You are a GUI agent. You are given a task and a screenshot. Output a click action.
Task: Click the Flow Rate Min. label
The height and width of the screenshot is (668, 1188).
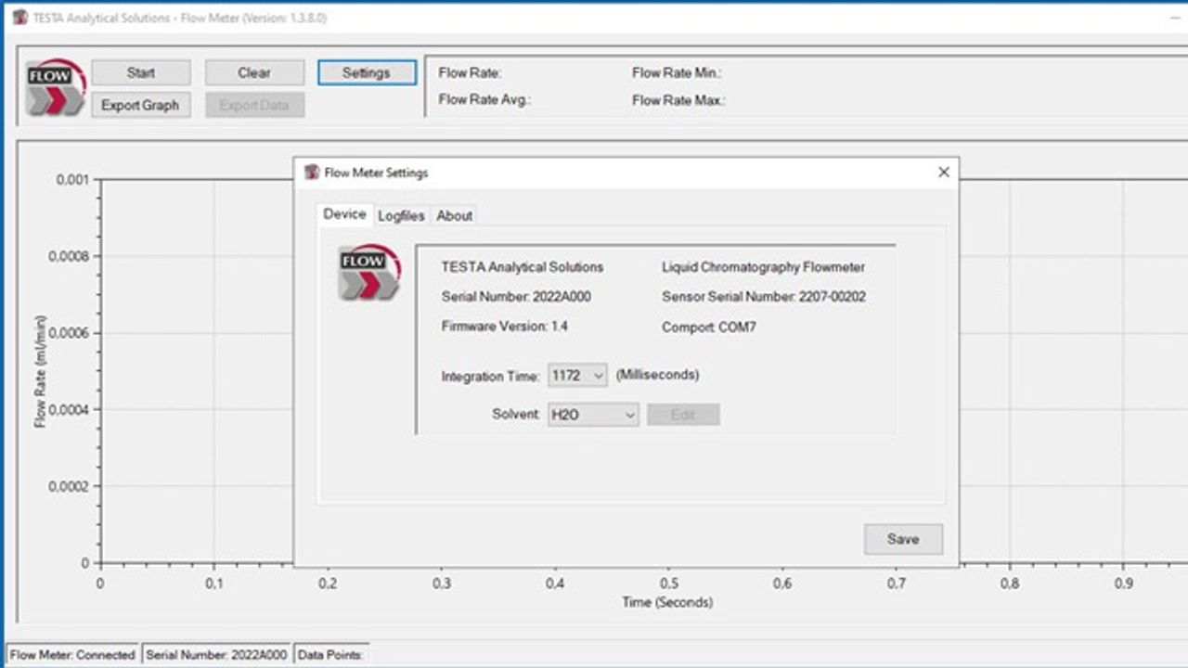click(677, 73)
